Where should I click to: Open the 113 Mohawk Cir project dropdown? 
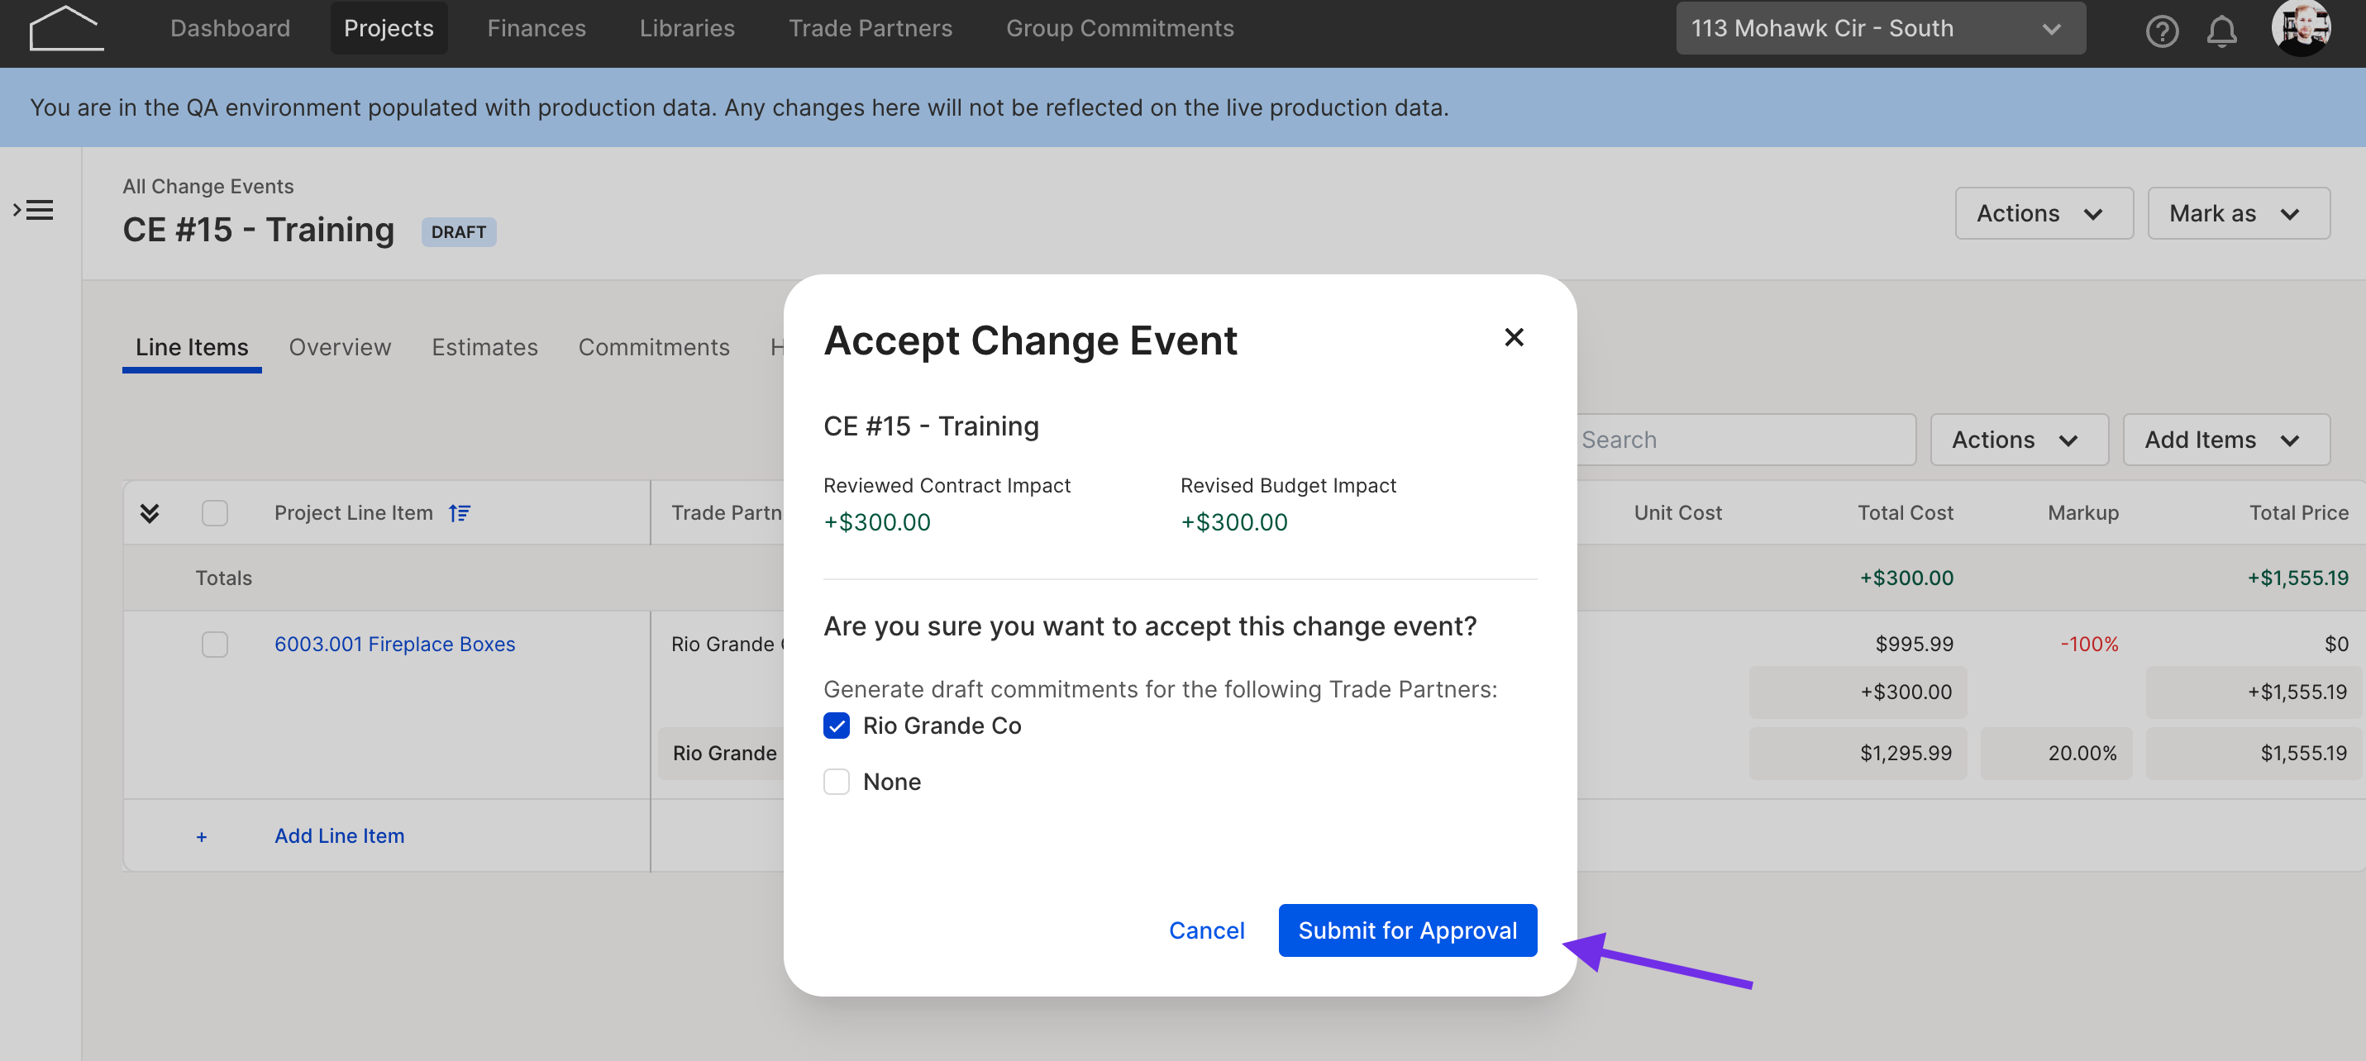point(1879,28)
